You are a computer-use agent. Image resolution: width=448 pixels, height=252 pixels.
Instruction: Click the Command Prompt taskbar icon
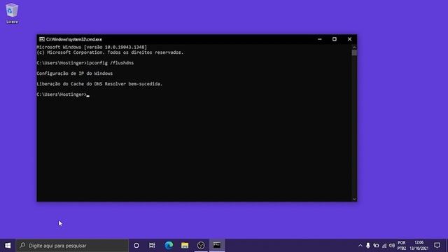tap(217, 246)
